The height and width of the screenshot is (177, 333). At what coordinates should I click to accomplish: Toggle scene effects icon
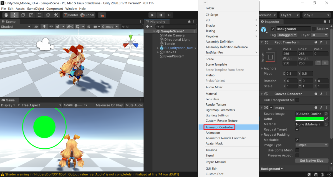click(58, 27)
